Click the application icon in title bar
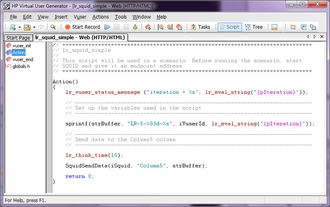 click(6, 6)
